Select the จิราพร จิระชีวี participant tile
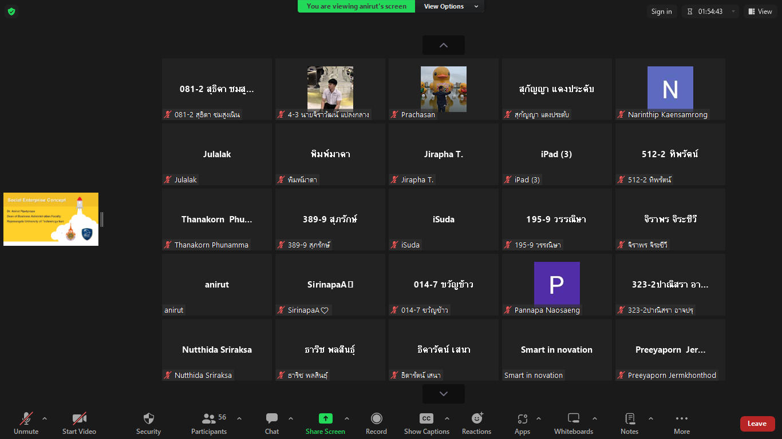Image resolution: width=782 pixels, height=439 pixels. point(670,219)
